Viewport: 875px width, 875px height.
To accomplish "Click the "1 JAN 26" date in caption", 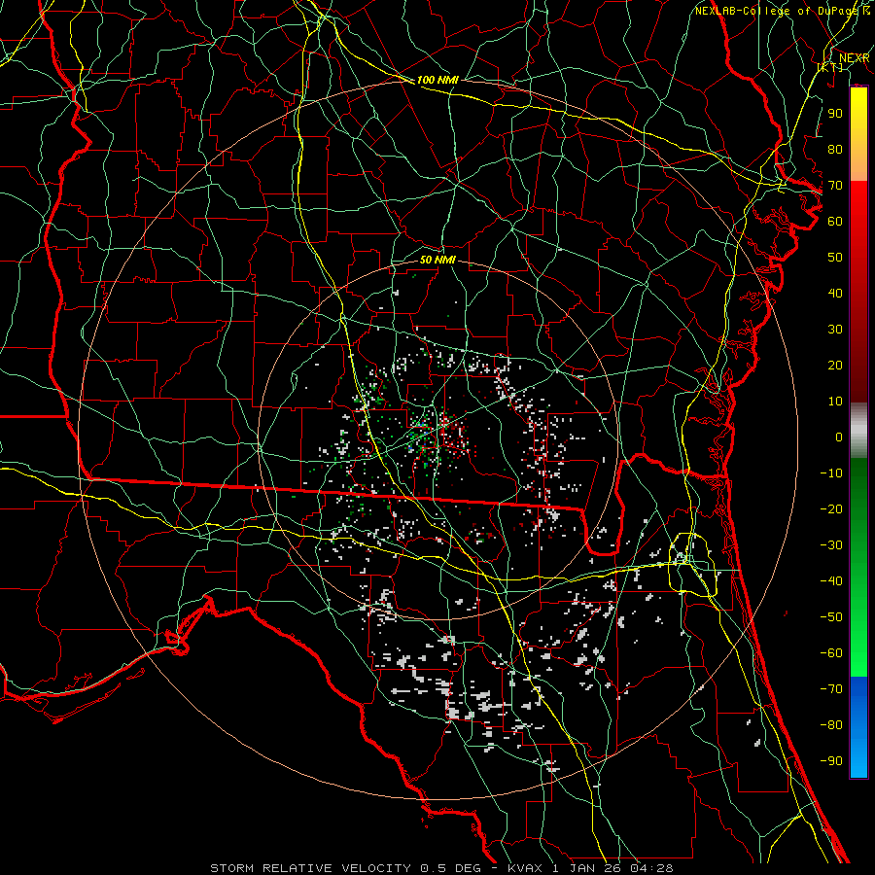I will (587, 868).
